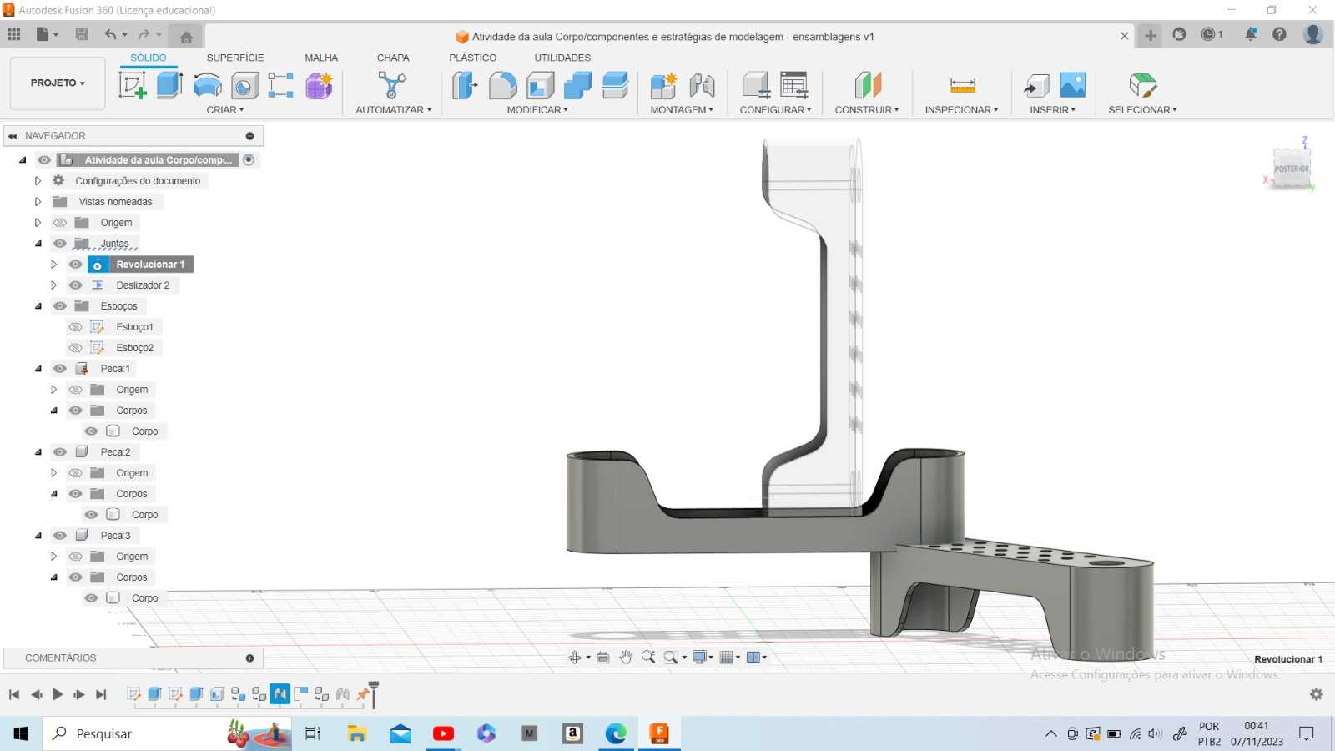Open the Measure tool
The height and width of the screenshot is (751, 1335).
click(962, 85)
